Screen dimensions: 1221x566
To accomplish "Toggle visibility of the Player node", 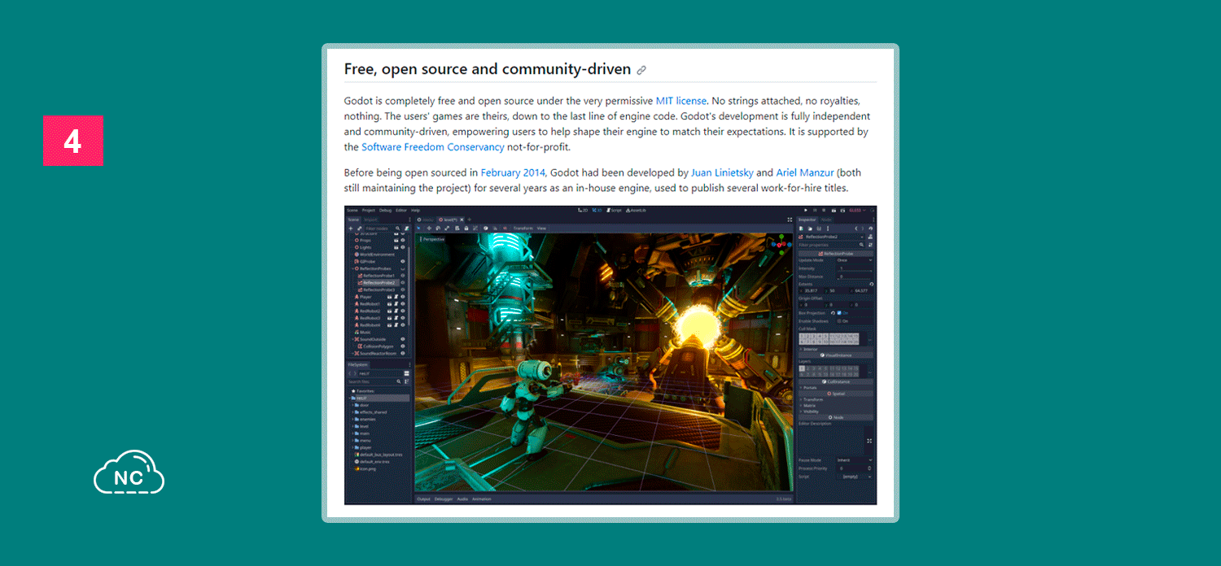I will click(x=402, y=297).
